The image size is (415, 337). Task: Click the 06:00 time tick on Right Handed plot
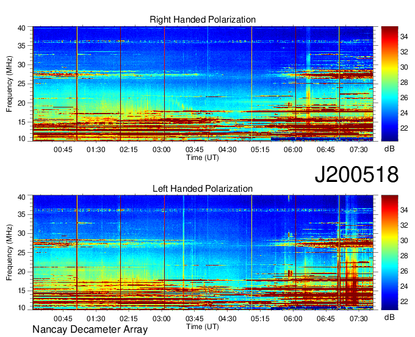tap(293, 150)
